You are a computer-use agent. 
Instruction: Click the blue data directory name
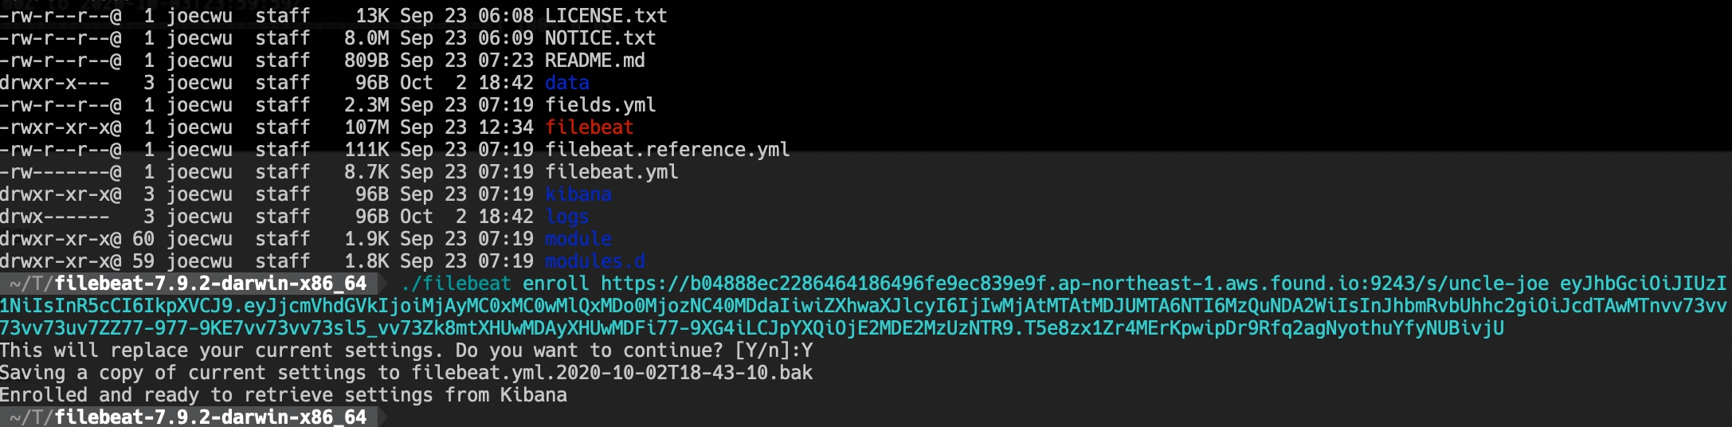566,83
